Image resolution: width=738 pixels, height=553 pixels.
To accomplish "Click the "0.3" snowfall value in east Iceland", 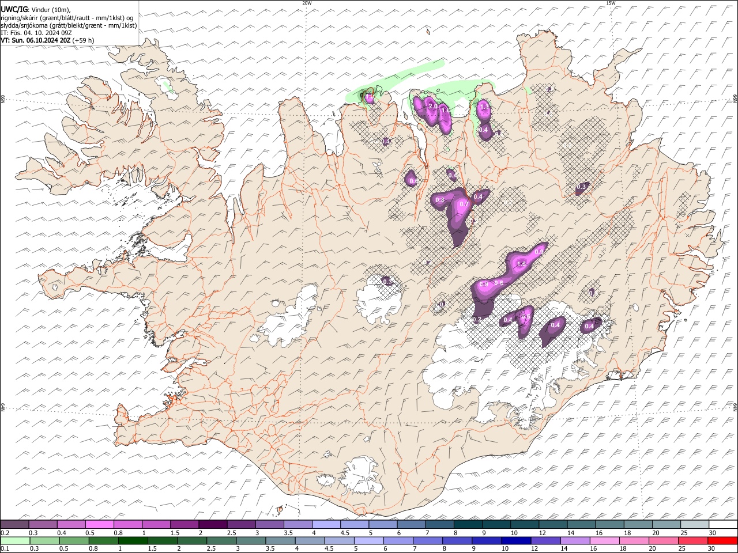I will click(x=581, y=187).
